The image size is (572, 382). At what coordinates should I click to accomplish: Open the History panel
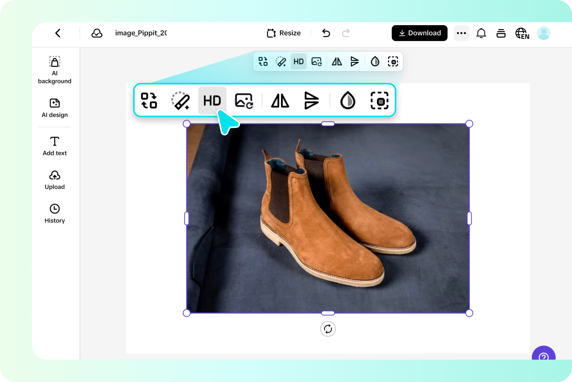pyautogui.click(x=54, y=213)
